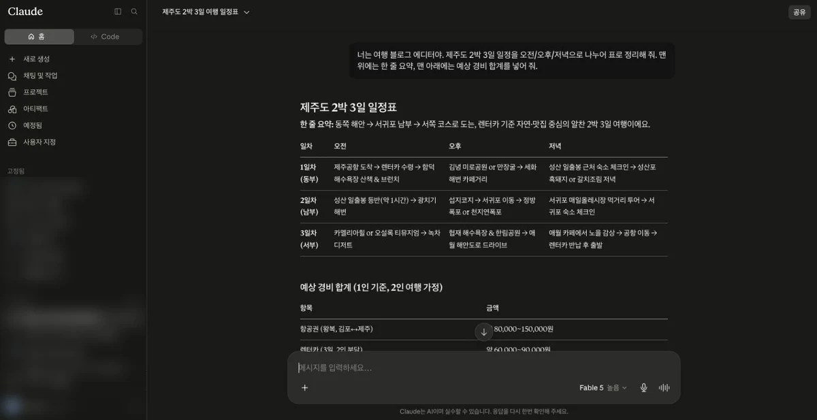Click the scroll-to-bottom arrow button

tap(484, 332)
